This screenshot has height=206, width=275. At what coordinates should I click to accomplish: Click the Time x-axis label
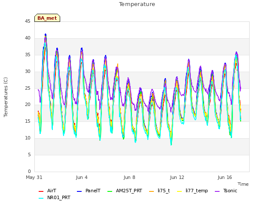[243, 184]
